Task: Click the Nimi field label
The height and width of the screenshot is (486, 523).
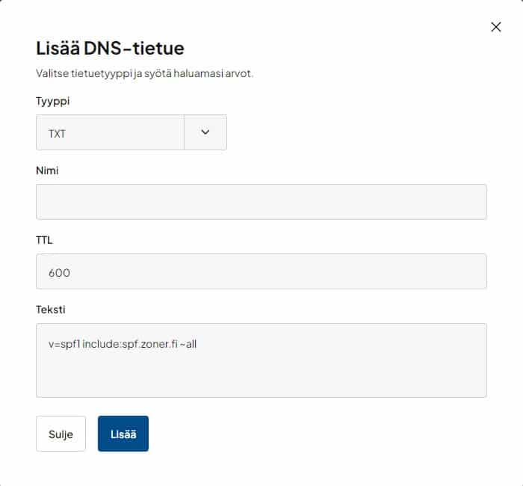Action: tap(47, 170)
